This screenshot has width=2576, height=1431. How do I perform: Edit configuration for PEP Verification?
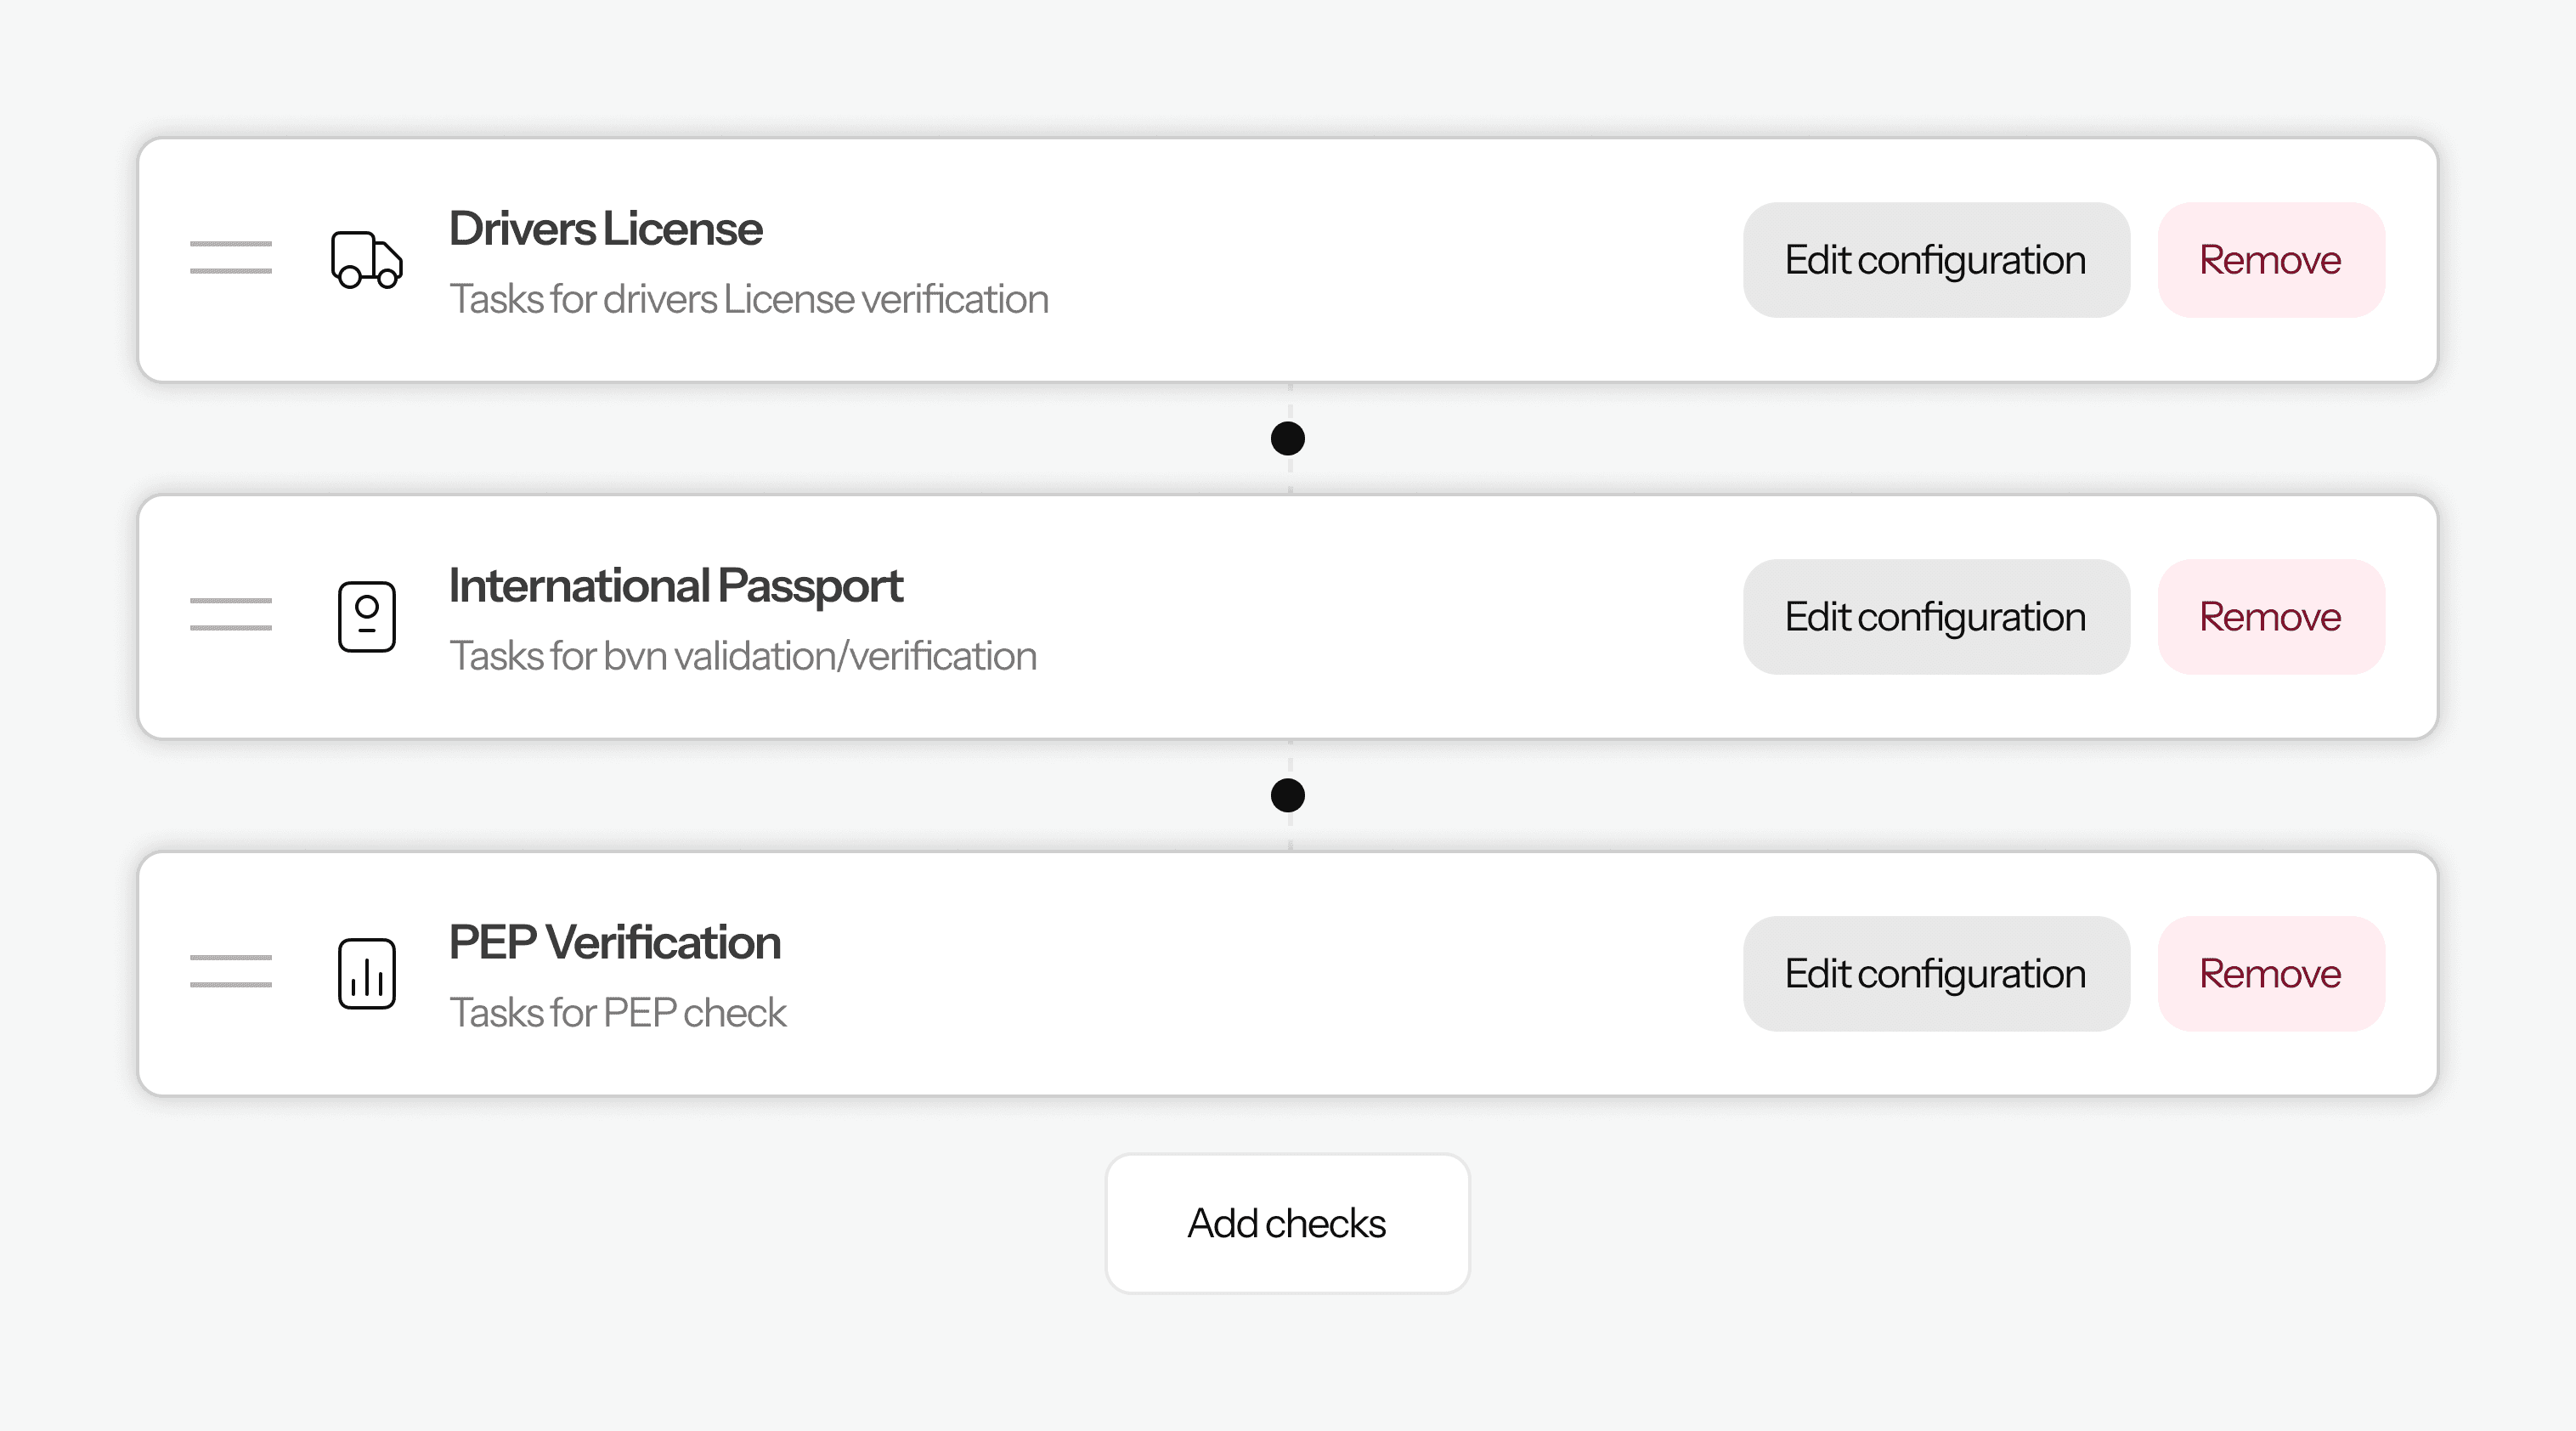1935,973
